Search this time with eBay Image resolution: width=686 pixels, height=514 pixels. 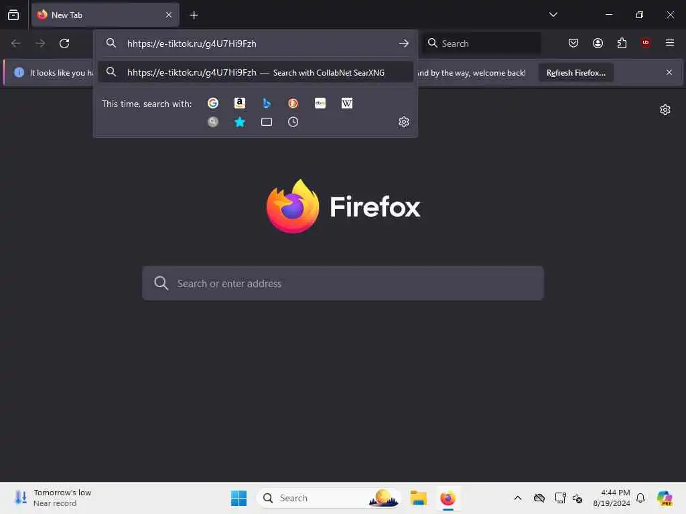(x=320, y=103)
